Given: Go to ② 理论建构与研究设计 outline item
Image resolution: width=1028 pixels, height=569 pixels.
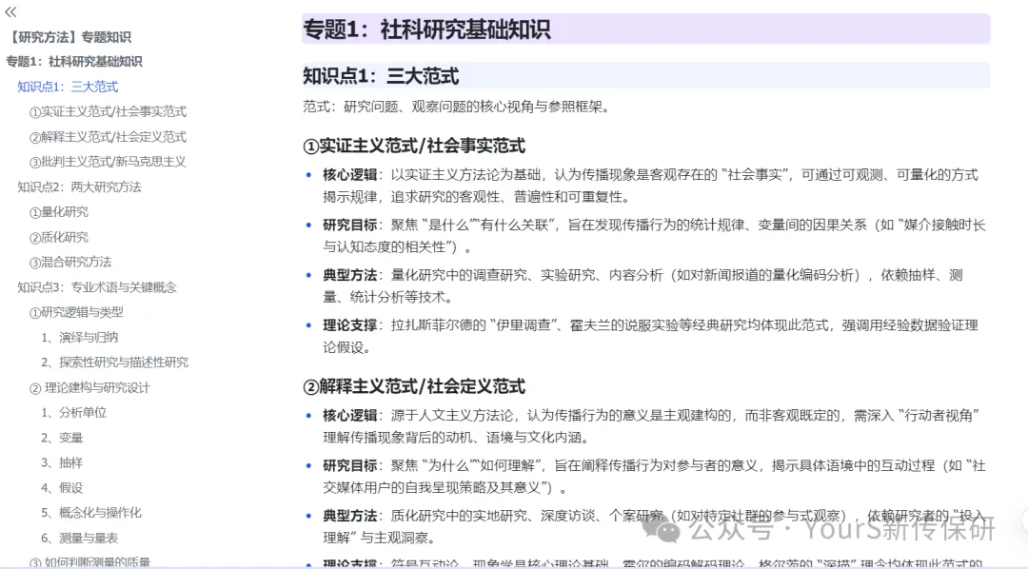Looking at the screenshot, I should [89, 387].
